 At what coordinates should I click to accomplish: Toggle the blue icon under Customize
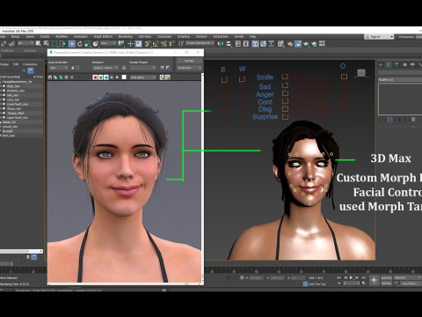click(30, 70)
